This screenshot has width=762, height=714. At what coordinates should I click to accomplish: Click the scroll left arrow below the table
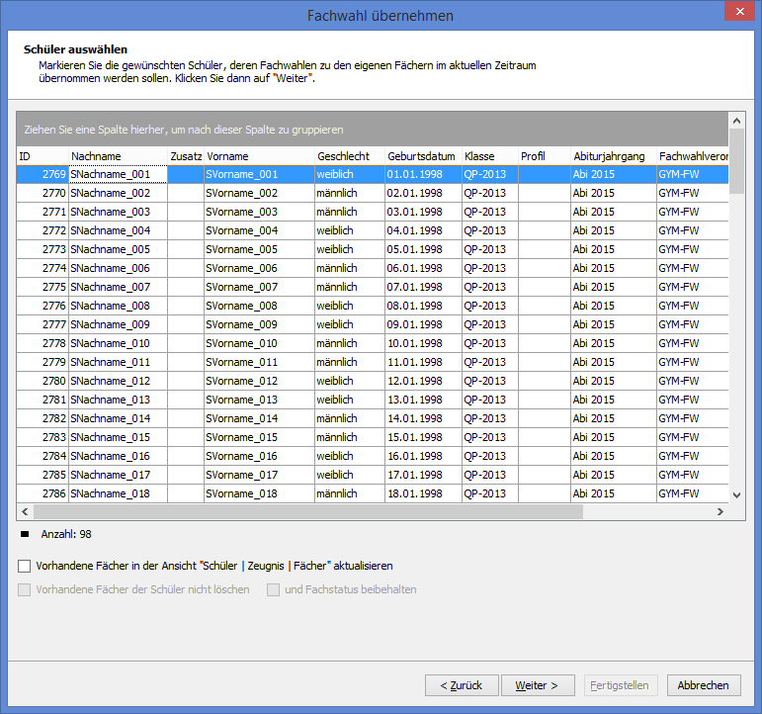pyautogui.click(x=26, y=511)
